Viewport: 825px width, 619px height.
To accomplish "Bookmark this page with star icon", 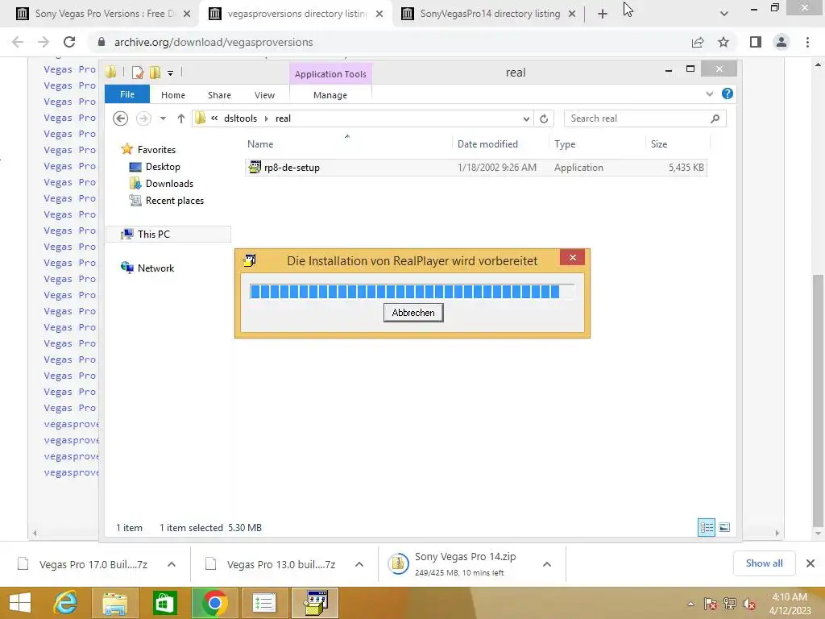I will click(723, 42).
